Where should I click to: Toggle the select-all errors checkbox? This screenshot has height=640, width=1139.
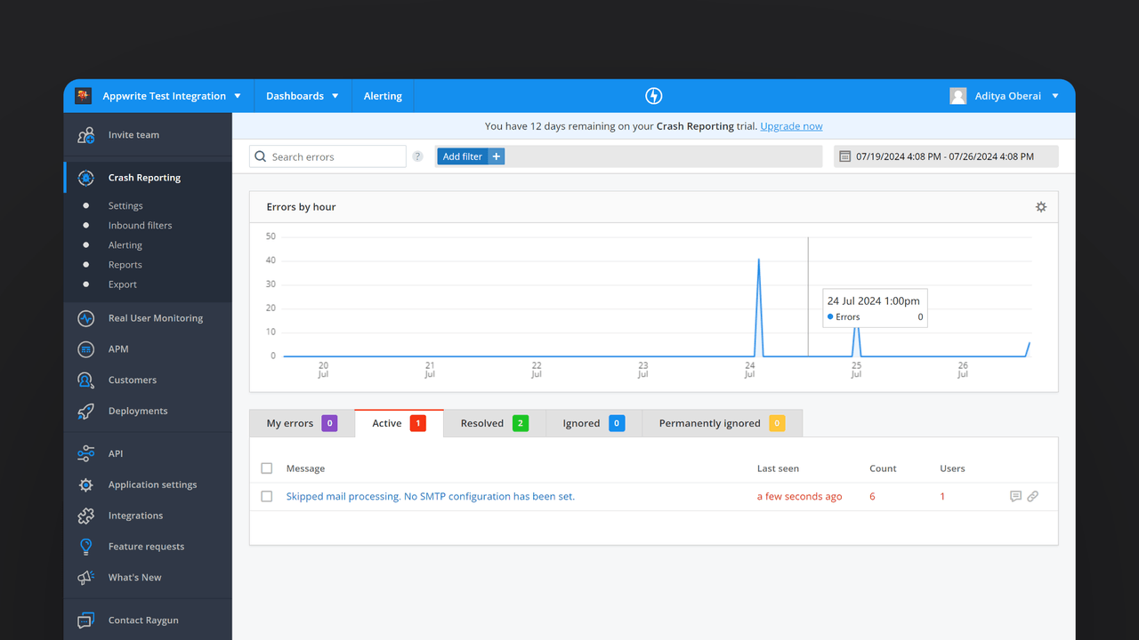click(x=267, y=468)
